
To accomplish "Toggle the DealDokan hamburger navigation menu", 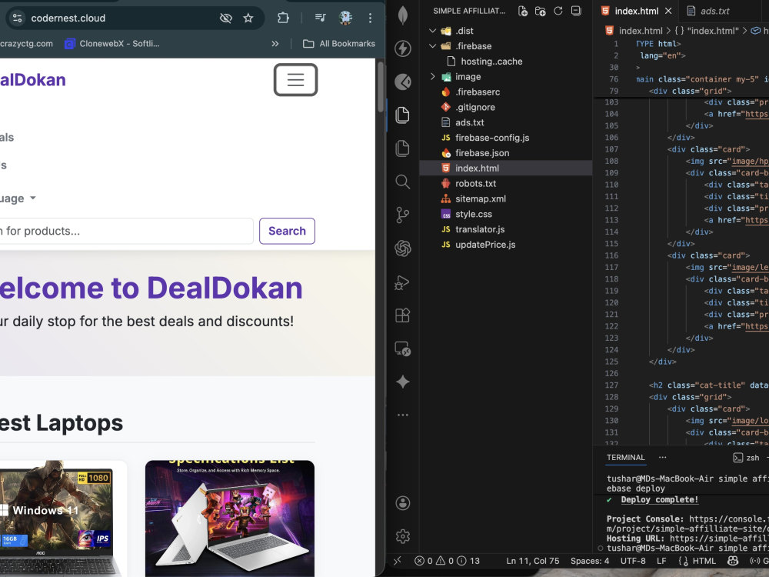I will (296, 79).
